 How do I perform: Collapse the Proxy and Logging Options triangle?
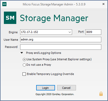pyautogui.click(x=22, y=53)
